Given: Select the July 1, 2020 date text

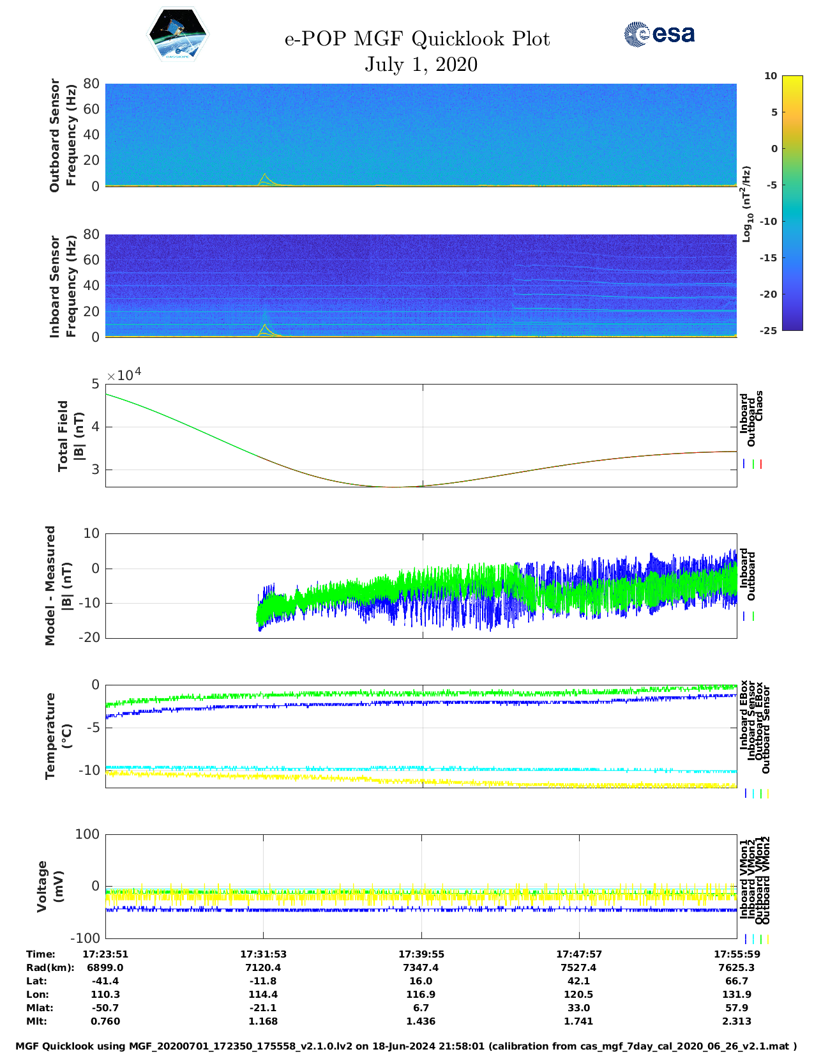Looking at the screenshot, I should click(x=421, y=65).
